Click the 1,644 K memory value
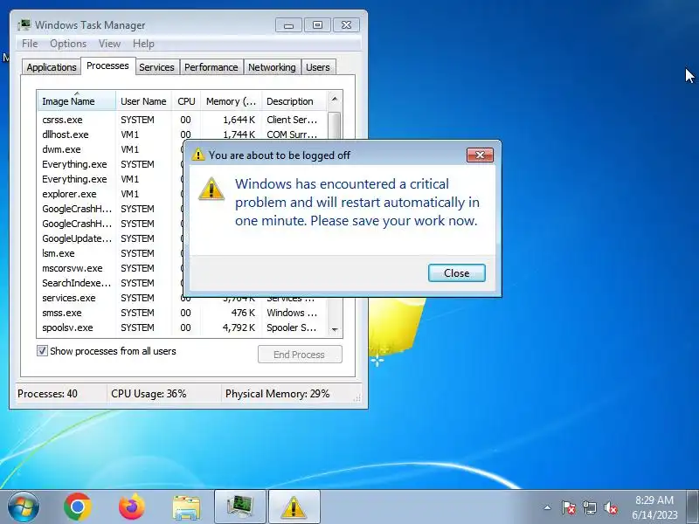 pos(239,120)
